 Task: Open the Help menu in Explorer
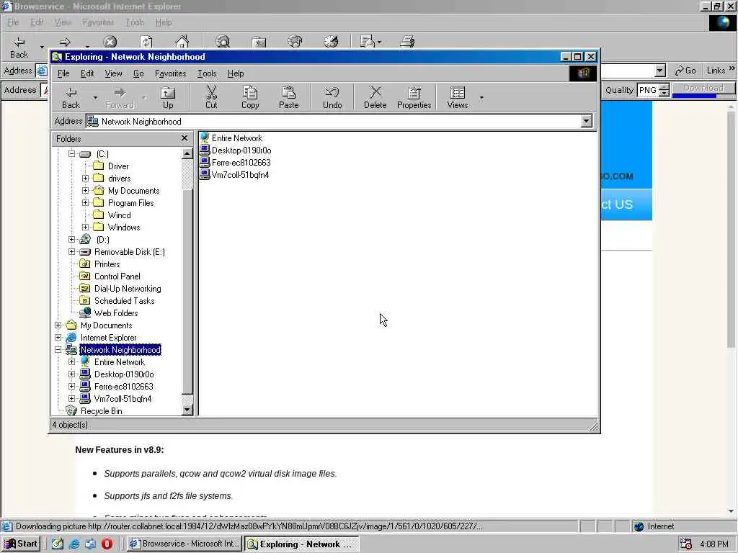click(x=236, y=73)
